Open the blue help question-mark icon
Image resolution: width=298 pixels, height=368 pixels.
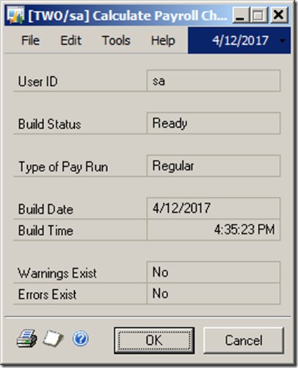click(80, 339)
